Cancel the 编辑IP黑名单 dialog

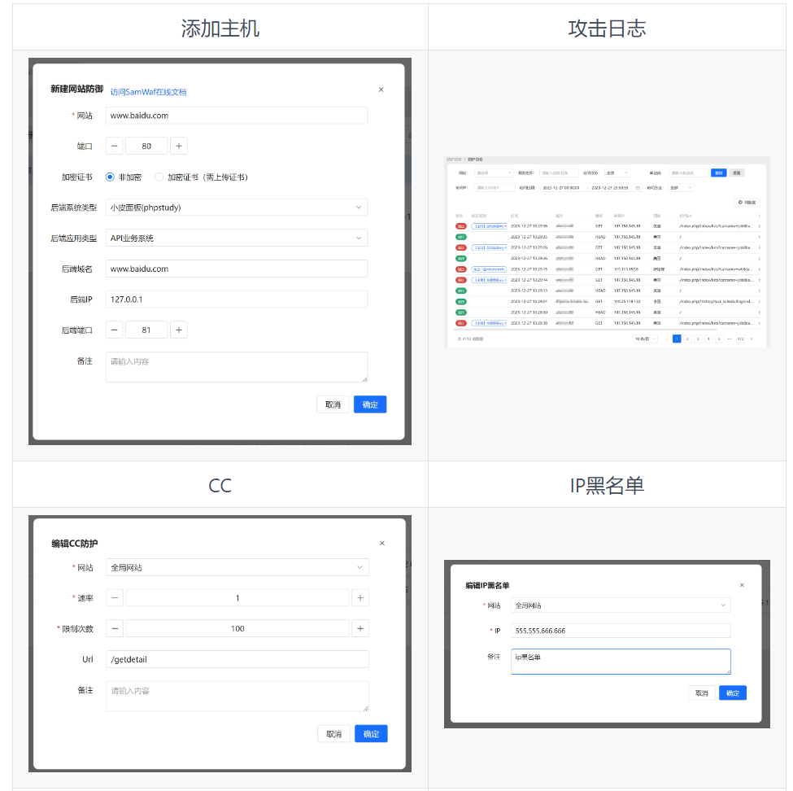tap(701, 693)
